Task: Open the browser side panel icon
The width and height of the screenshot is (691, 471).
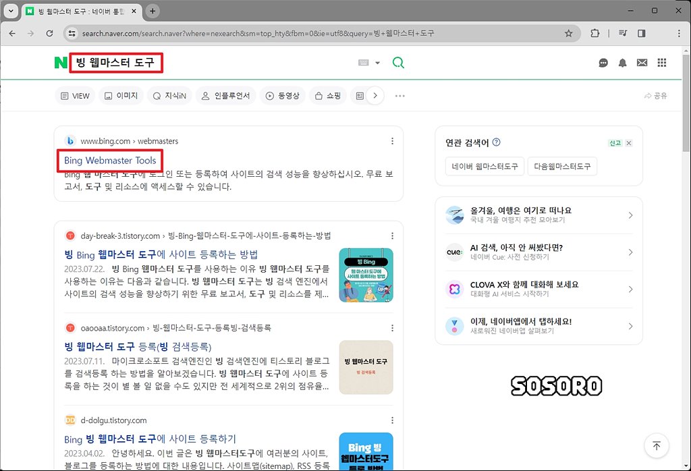Action: pos(642,33)
